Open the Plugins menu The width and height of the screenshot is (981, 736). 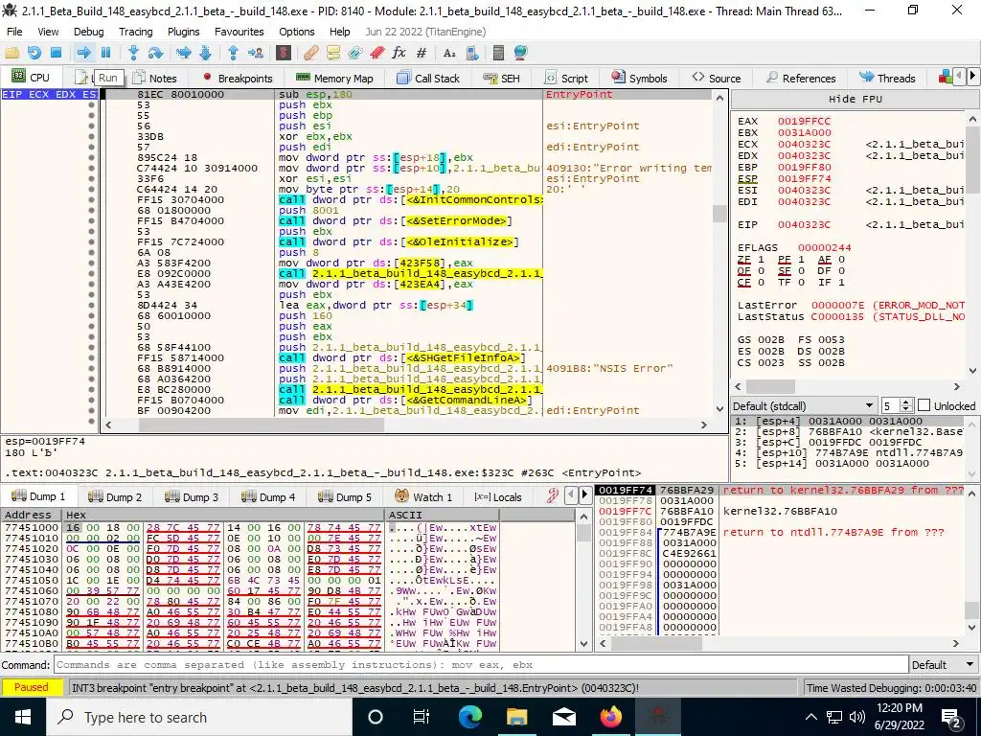pos(183,32)
